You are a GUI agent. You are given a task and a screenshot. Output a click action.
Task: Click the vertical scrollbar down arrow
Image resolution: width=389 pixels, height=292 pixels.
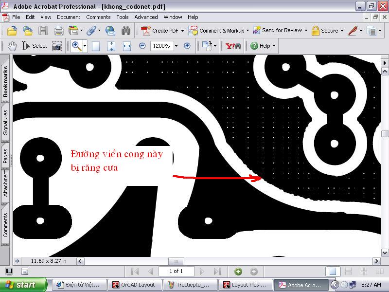(385, 253)
